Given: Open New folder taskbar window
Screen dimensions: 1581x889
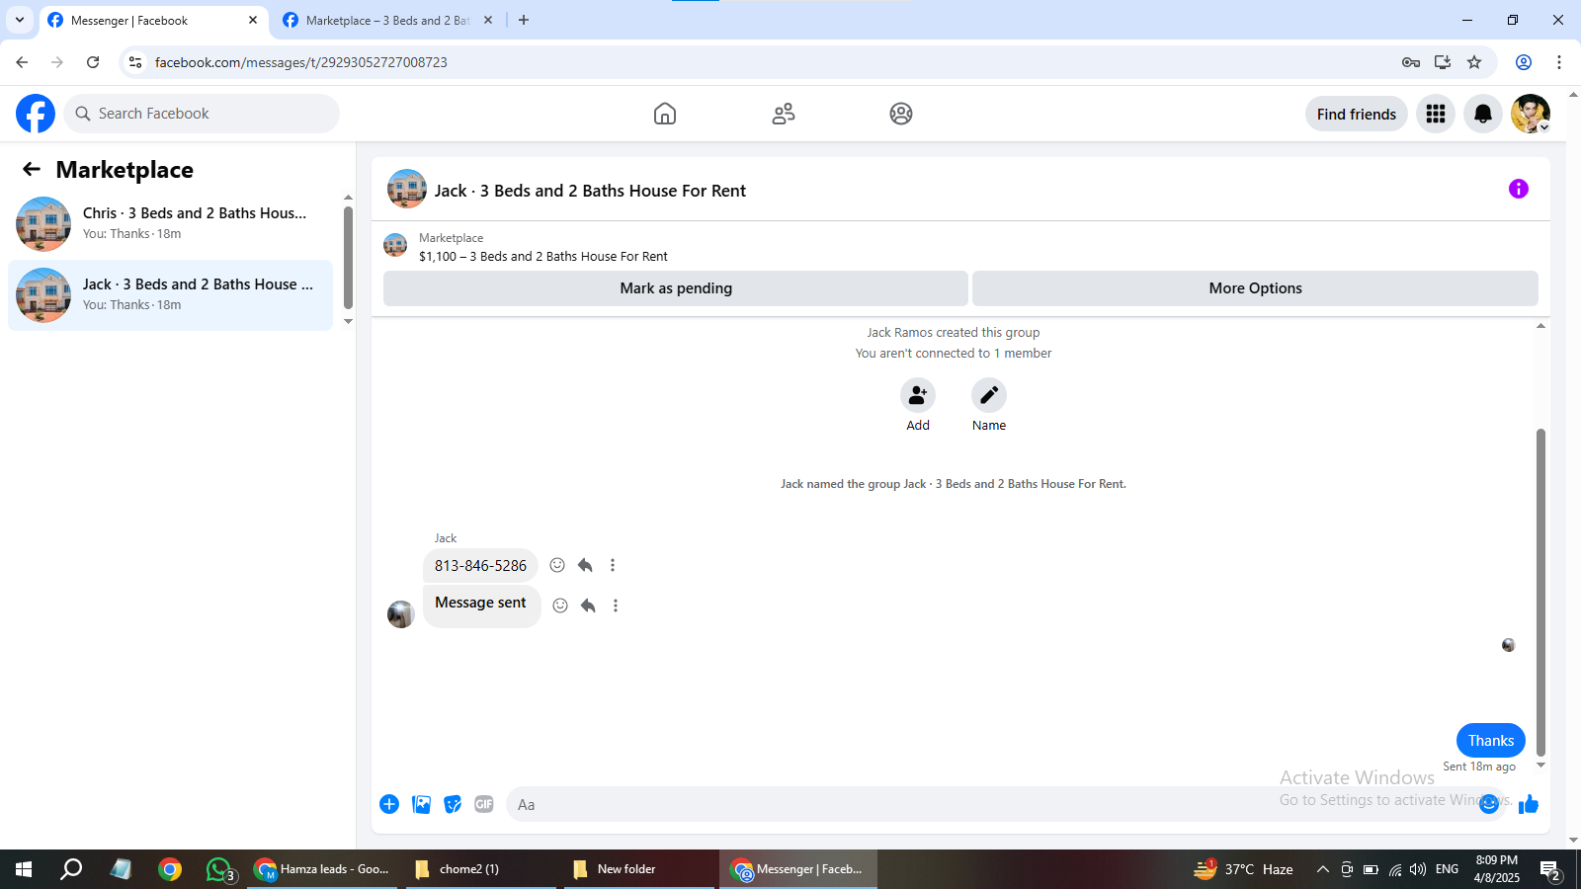Looking at the screenshot, I should pyautogui.click(x=639, y=869).
